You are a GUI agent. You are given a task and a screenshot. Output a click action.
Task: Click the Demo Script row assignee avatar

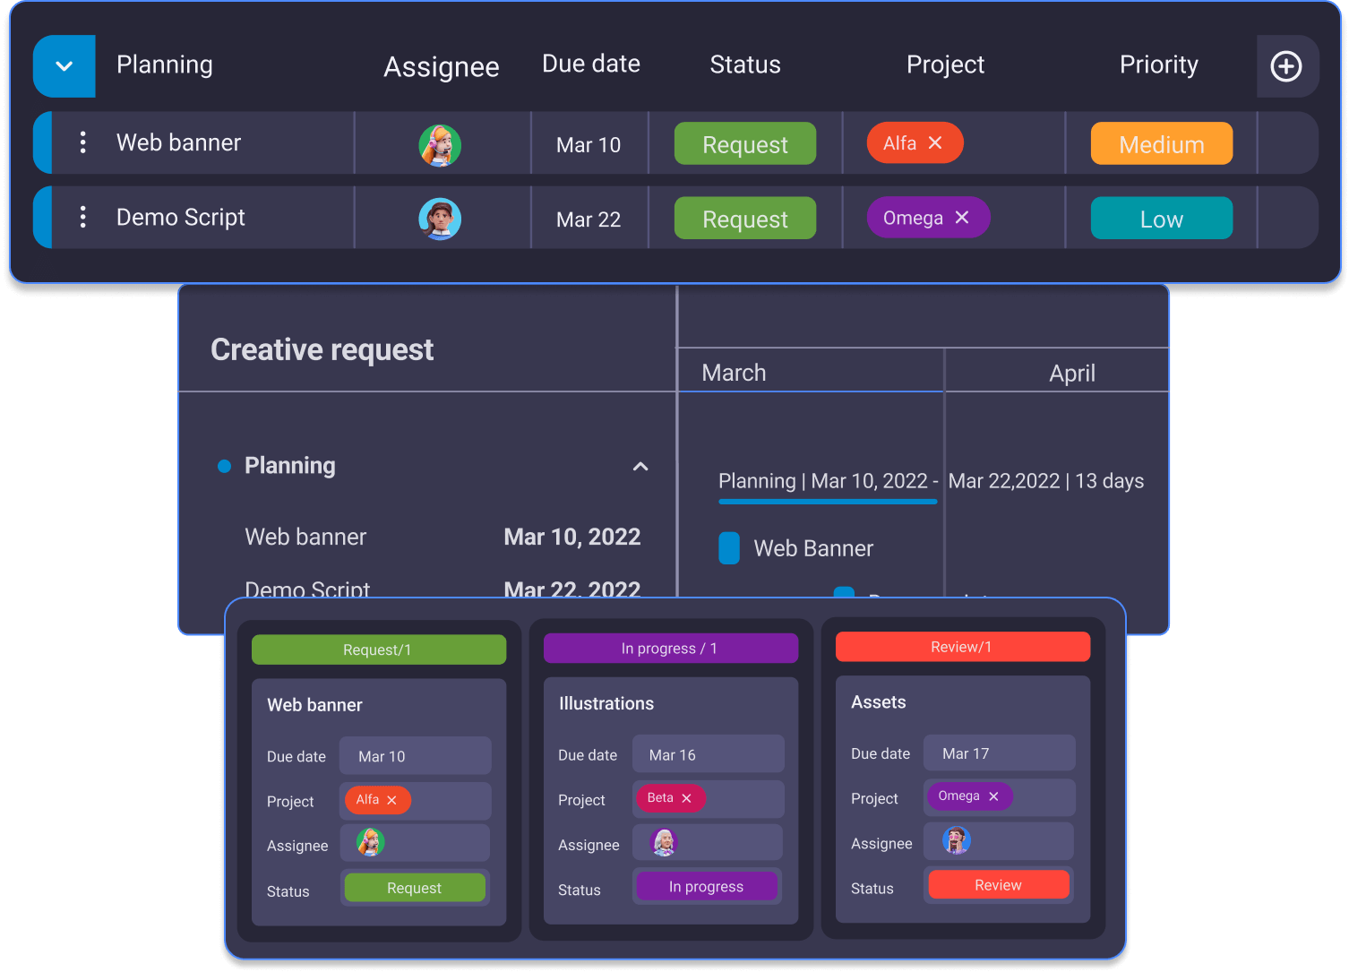(440, 219)
